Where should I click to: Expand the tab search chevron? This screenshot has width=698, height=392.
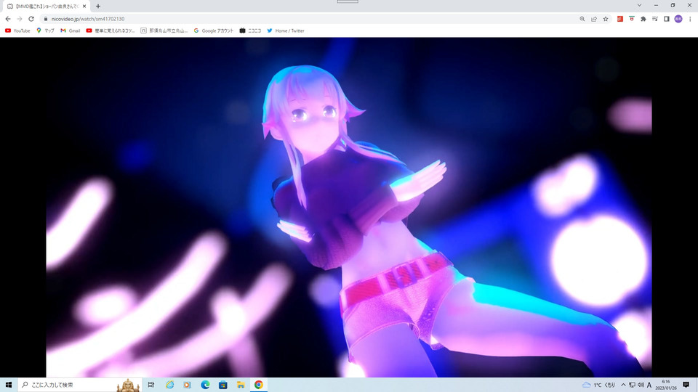coord(639,5)
